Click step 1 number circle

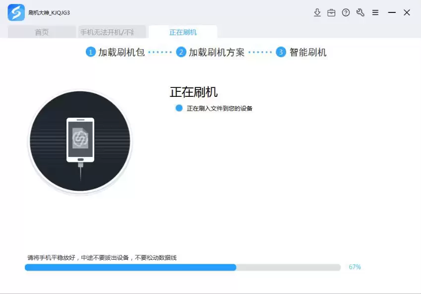point(91,52)
